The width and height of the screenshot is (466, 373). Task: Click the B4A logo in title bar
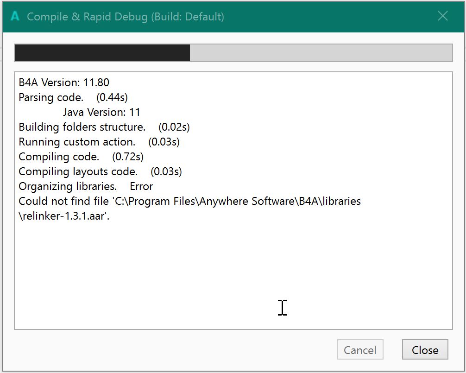point(15,17)
